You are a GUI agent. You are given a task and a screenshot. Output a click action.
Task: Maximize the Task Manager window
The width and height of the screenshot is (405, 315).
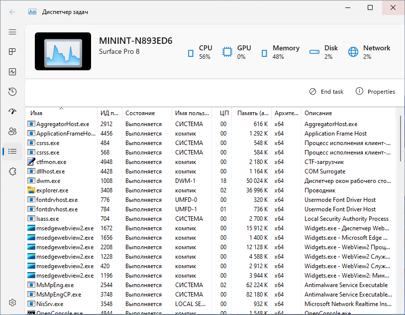(x=370, y=7)
